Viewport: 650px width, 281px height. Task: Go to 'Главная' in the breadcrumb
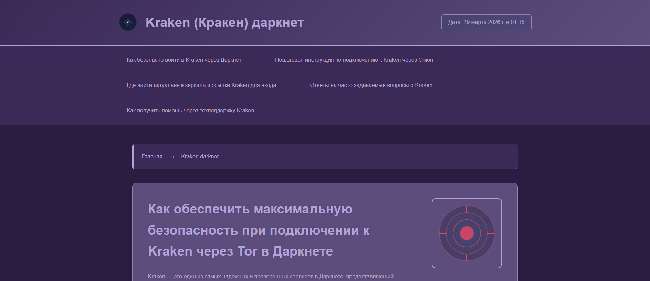click(x=152, y=156)
